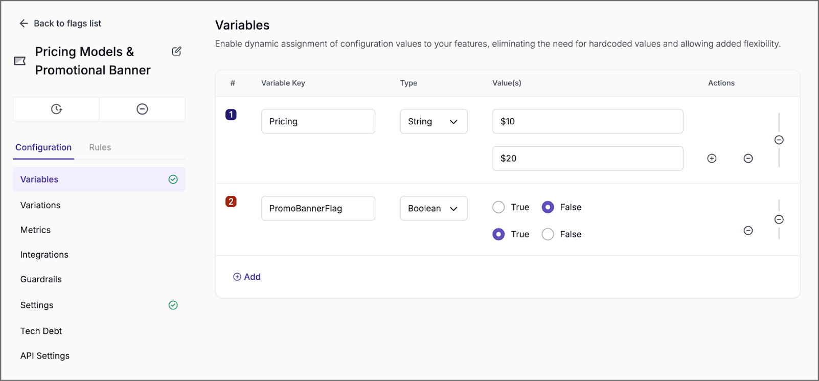Edit the flag name with the pencil icon
819x381 pixels.
pyautogui.click(x=176, y=51)
